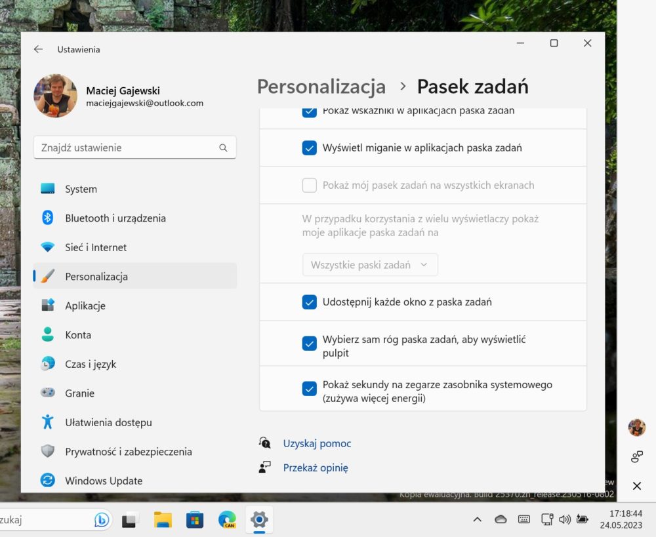
Task: Click the people icon on right panel
Action: point(637,457)
